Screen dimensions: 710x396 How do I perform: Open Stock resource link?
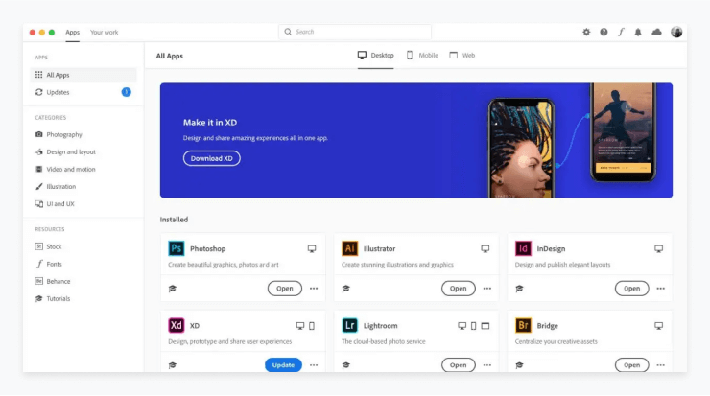tap(48, 246)
